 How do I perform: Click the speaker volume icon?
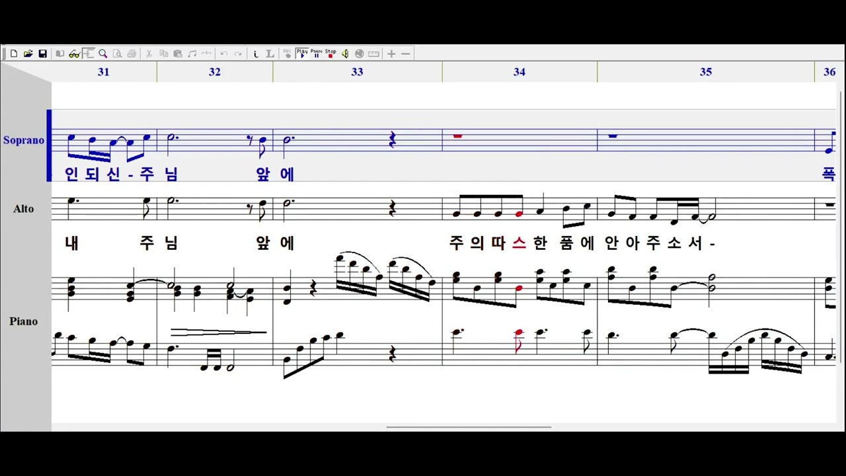(x=345, y=54)
